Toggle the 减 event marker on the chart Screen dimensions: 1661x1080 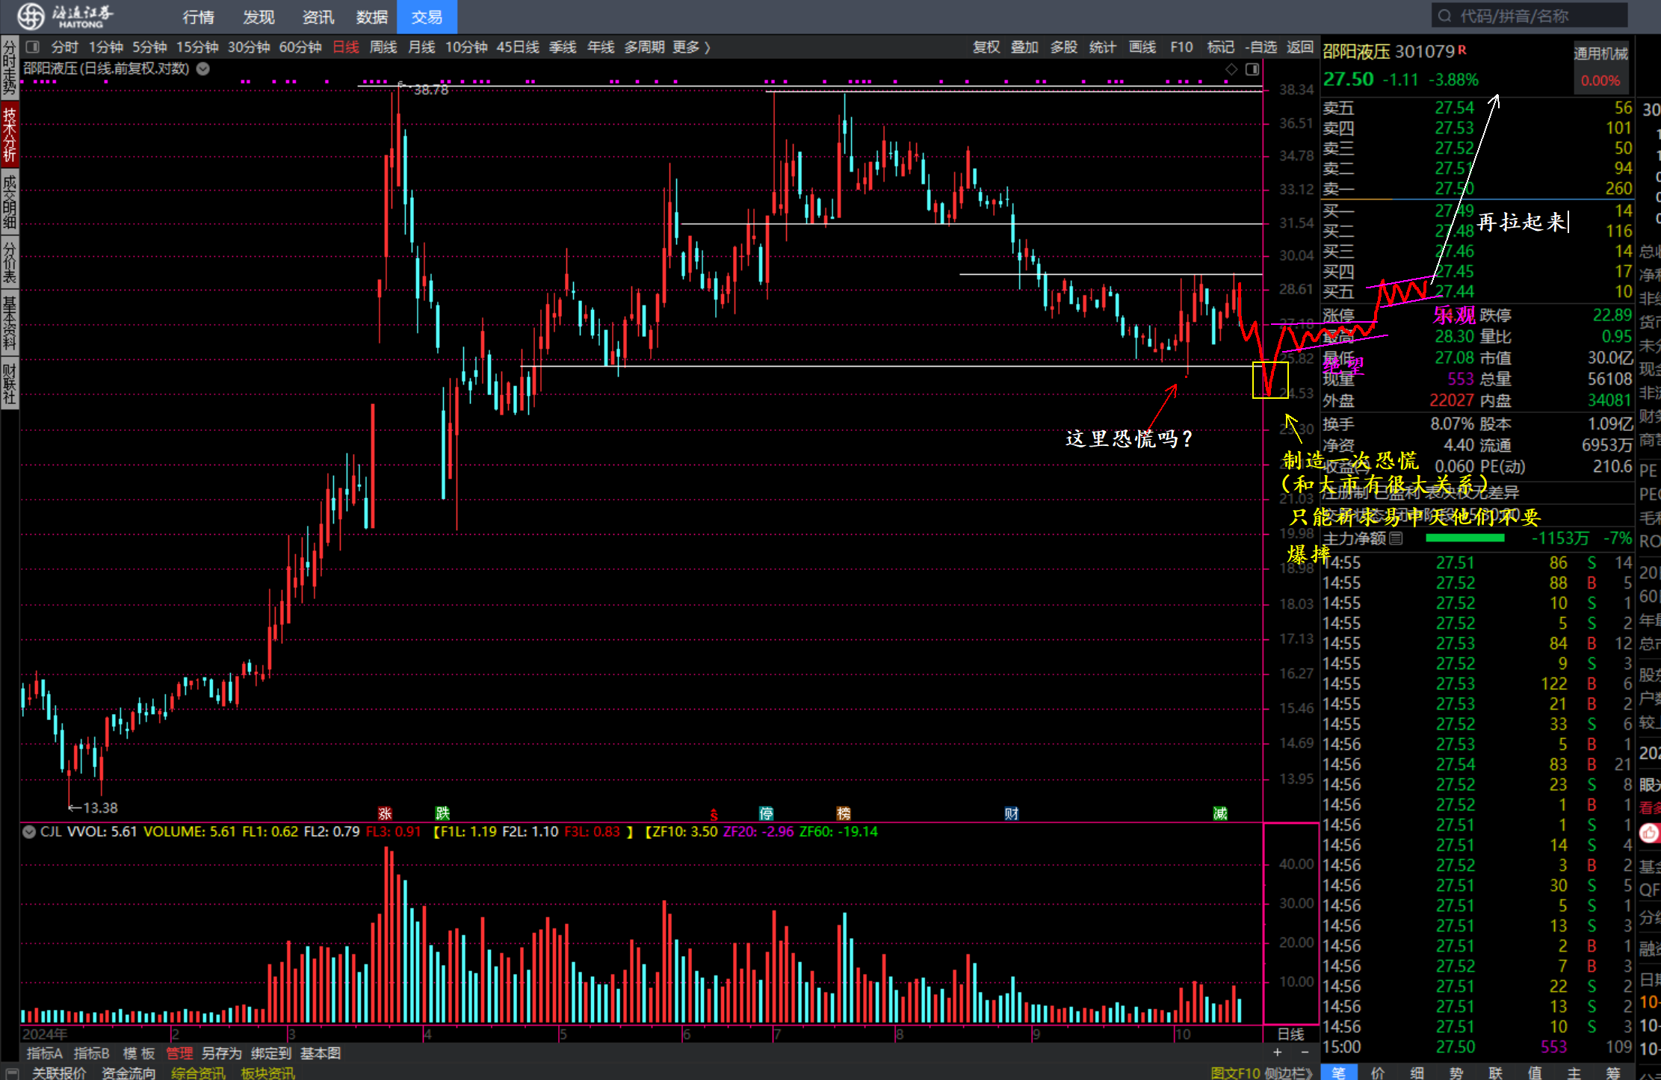click(1220, 813)
